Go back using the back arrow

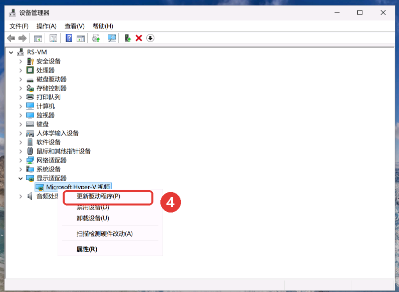(11, 38)
